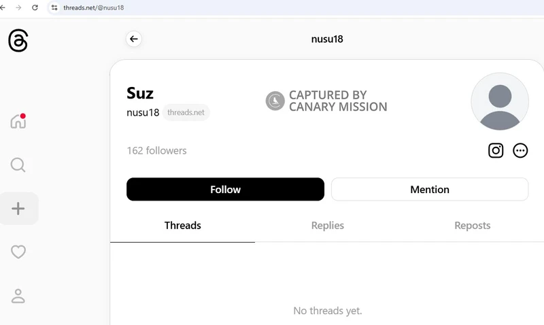Follow the nusu18 account
Image resolution: width=544 pixels, height=325 pixels.
(226, 190)
